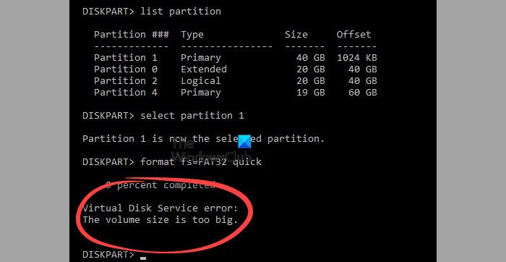Click the 'Partition ###' column header
The height and width of the screenshot is (262, 506).
point(132,35)
